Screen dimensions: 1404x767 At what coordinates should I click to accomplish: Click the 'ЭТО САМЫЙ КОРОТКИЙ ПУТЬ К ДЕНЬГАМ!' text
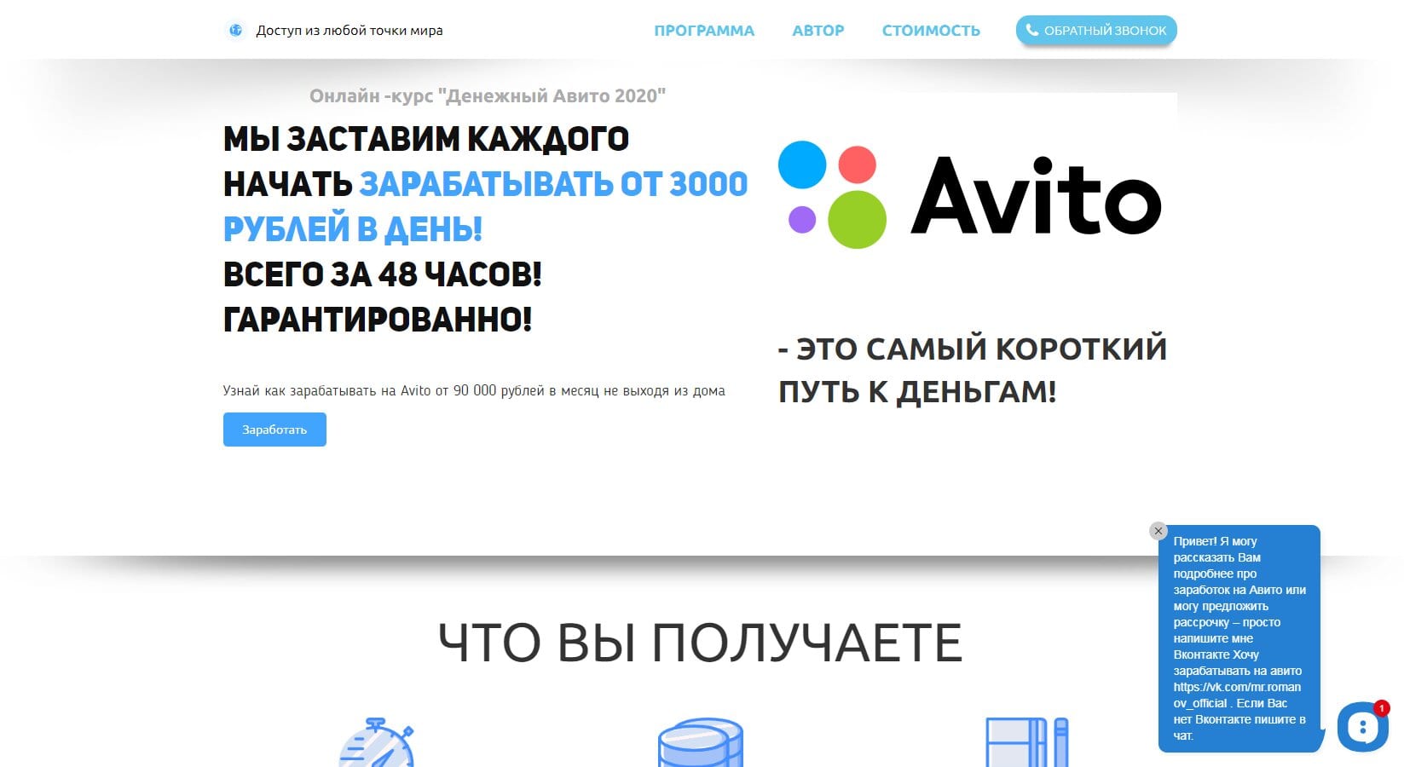[973, 370]
